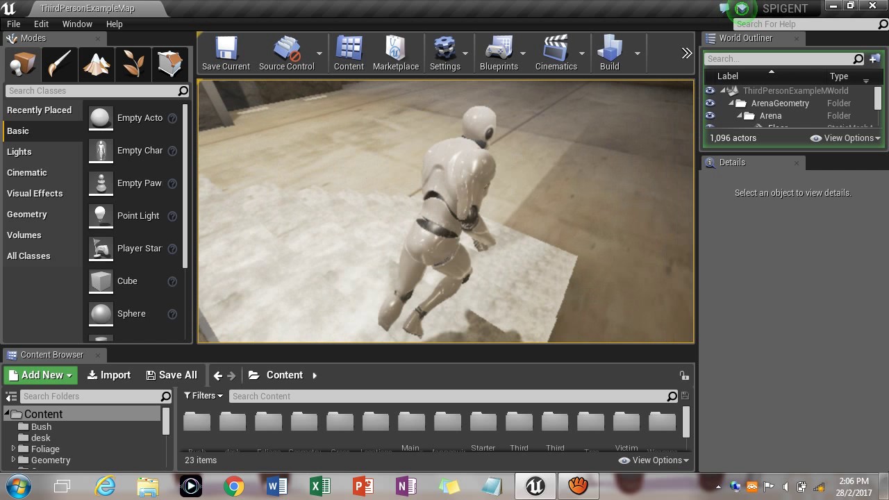
Task: Open Blueprints toolbar icon
Action: [x=499, y=53]
